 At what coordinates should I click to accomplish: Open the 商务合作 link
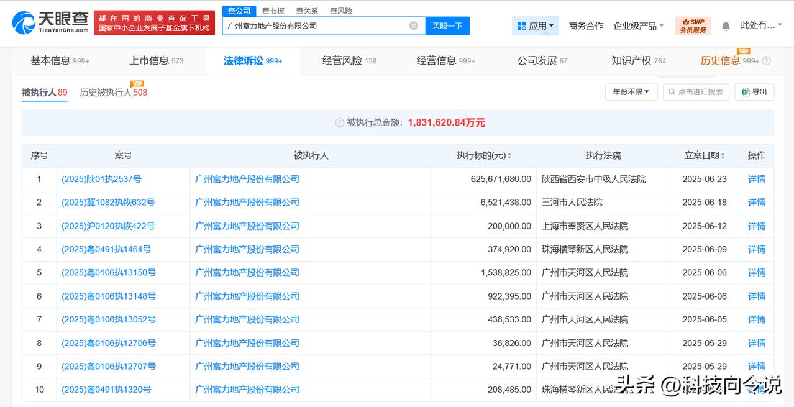[x=586, y=26]
